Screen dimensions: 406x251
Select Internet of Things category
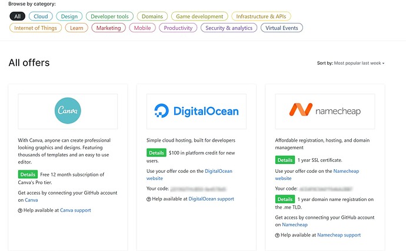point(35,28)
